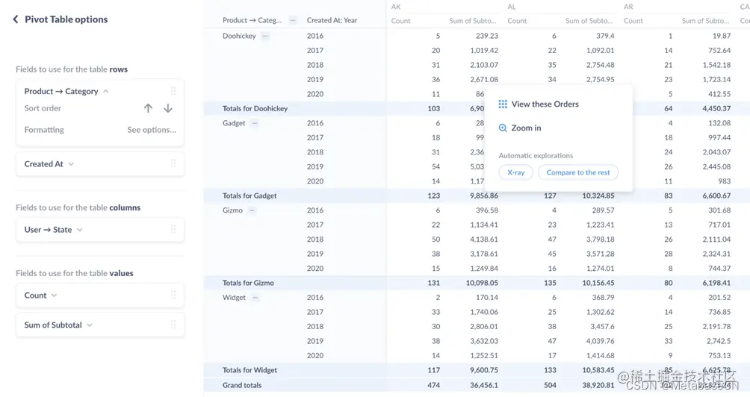
Task: Grab the drag handle on Created At field
Action: 173,164
